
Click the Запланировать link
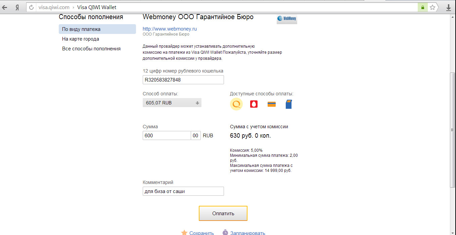point(248,233)
